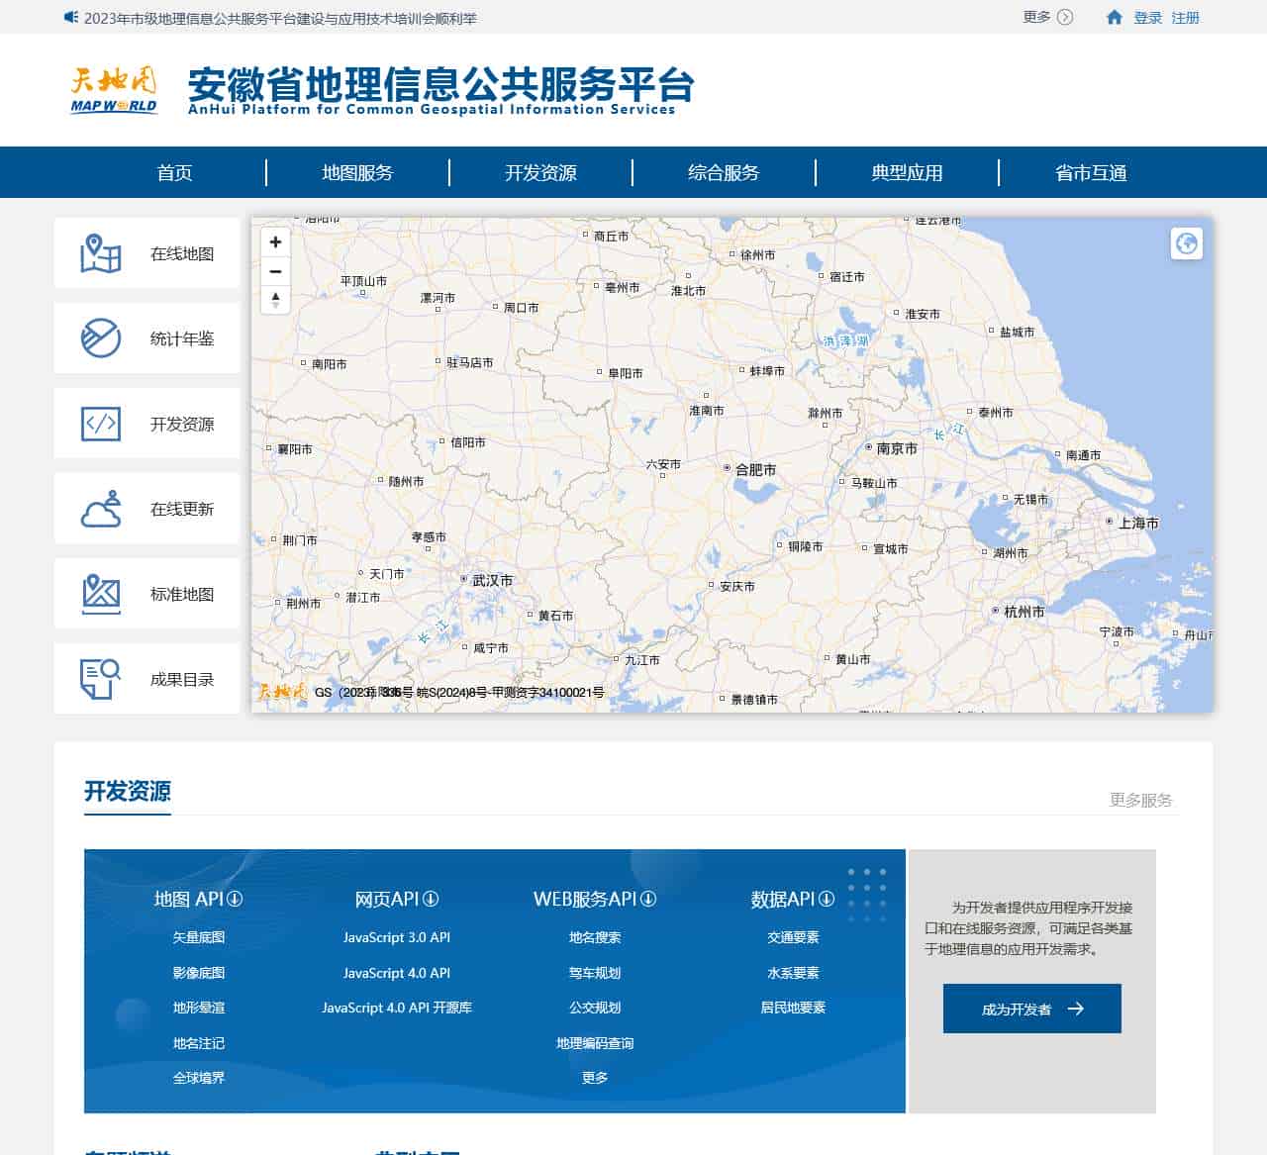1267x1155 pixels.
Task: Reset map bearing with compass arrow
Action: point(275,299)
